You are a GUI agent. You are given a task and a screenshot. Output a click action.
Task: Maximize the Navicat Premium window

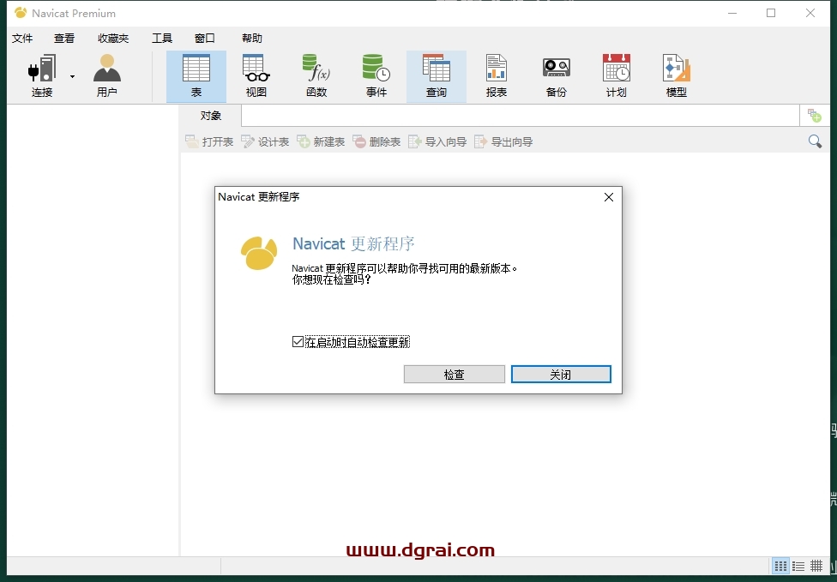771,14
